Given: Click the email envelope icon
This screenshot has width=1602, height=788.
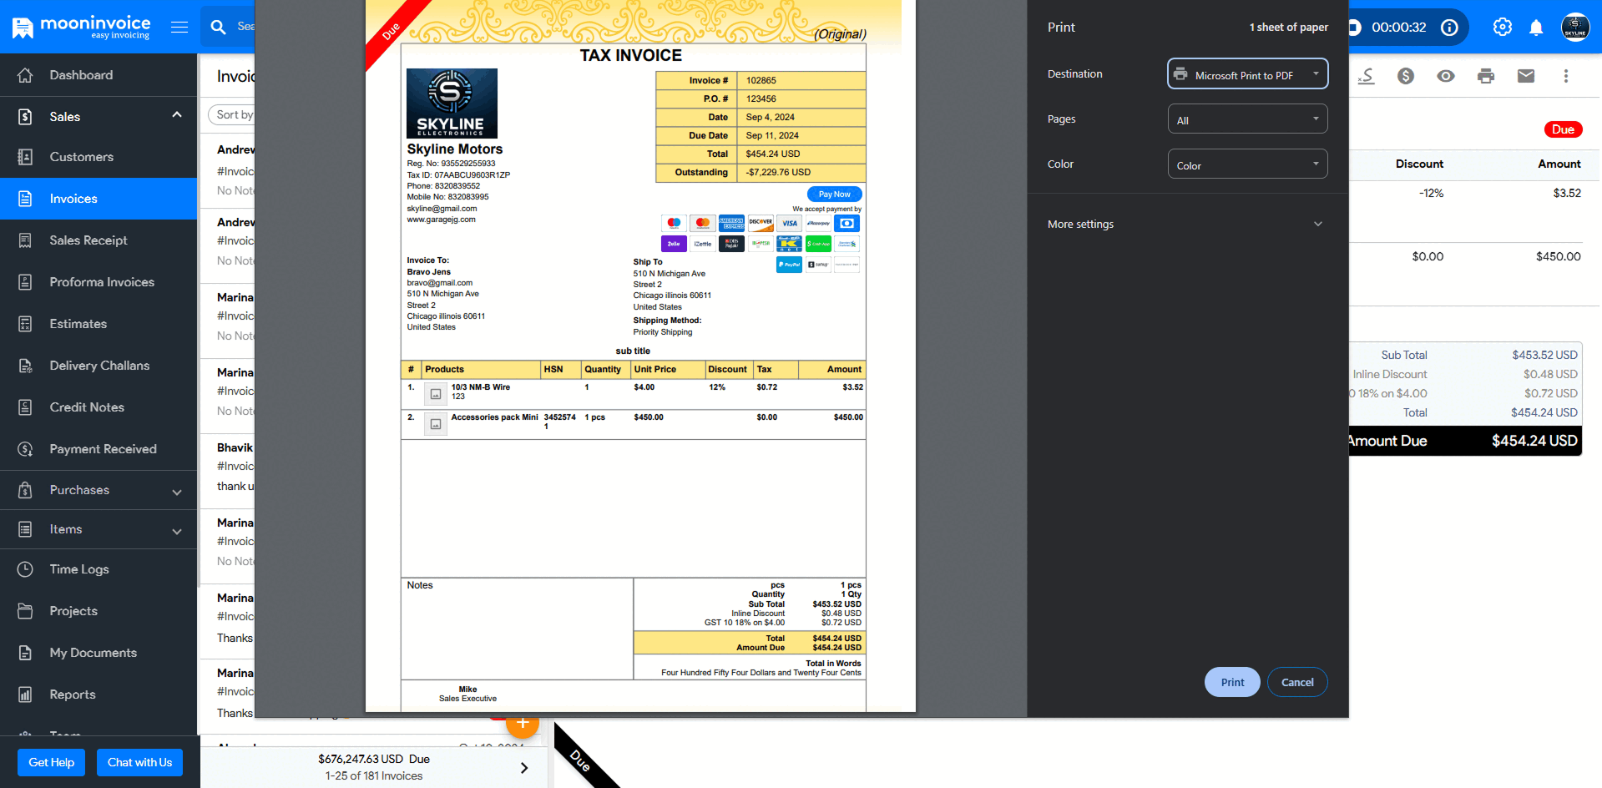Looking at the screenshot, I should tap(1526, 76).
